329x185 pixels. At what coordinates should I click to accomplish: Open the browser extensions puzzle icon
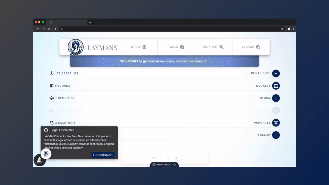[289, 29]
